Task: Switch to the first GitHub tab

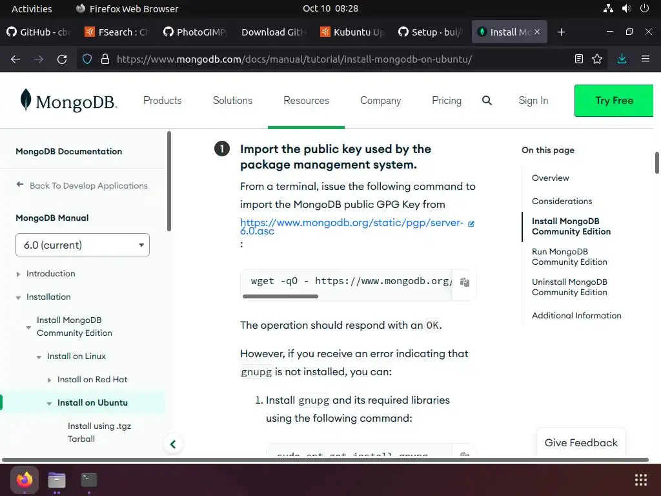Action: pyautogui.click(x=38, y=32)
